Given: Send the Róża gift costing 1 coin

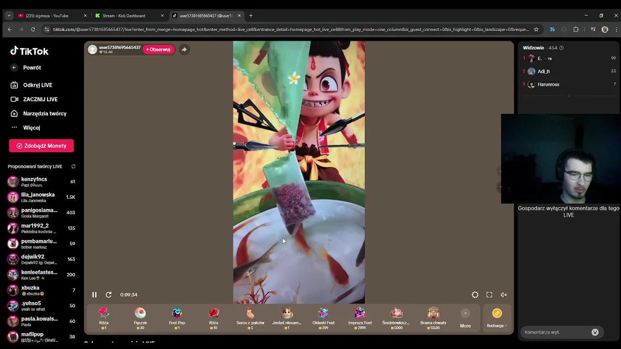Looking at the screenshot, I should click(x=104, y=318).
